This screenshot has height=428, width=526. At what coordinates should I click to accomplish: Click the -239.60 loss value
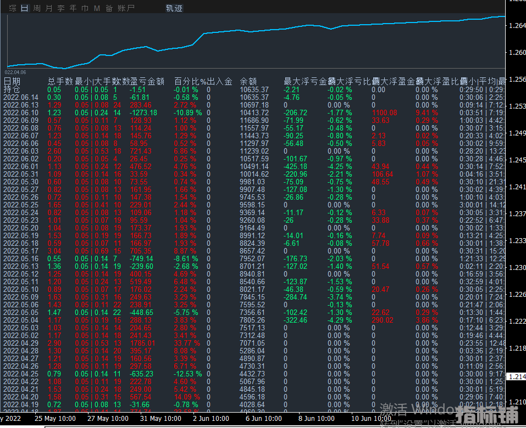pos(142,267)
